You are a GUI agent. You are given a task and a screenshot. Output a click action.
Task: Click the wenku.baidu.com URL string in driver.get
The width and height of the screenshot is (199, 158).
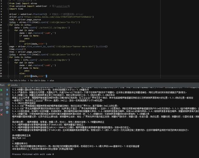click(x=58, y=17)
